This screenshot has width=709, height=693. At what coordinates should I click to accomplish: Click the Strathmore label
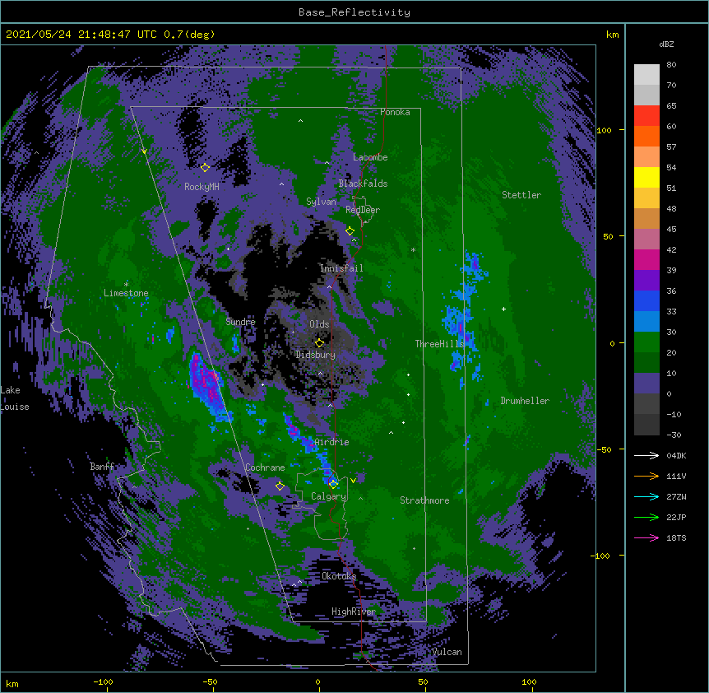pyautogui.click(x=424, y=500)
